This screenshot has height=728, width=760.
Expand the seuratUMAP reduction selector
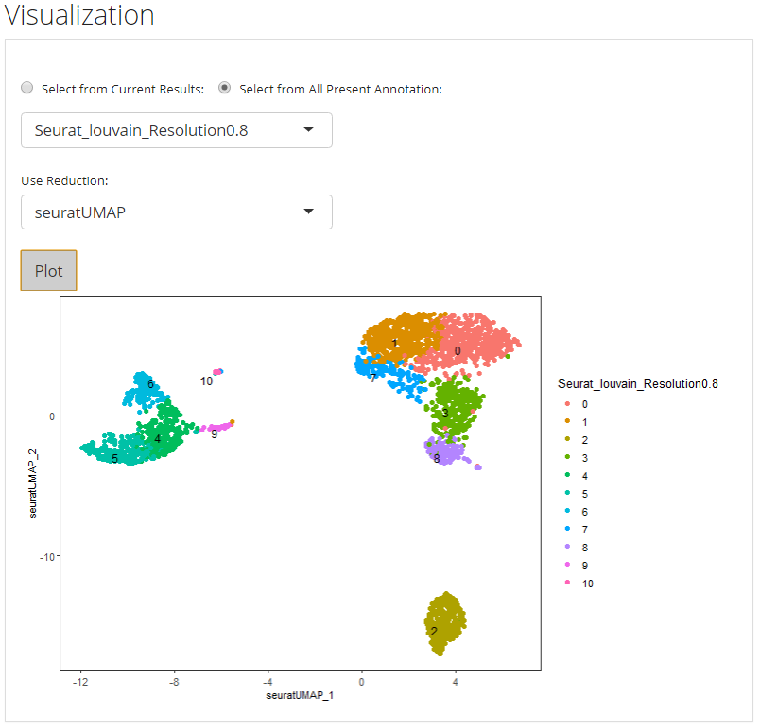176,212
